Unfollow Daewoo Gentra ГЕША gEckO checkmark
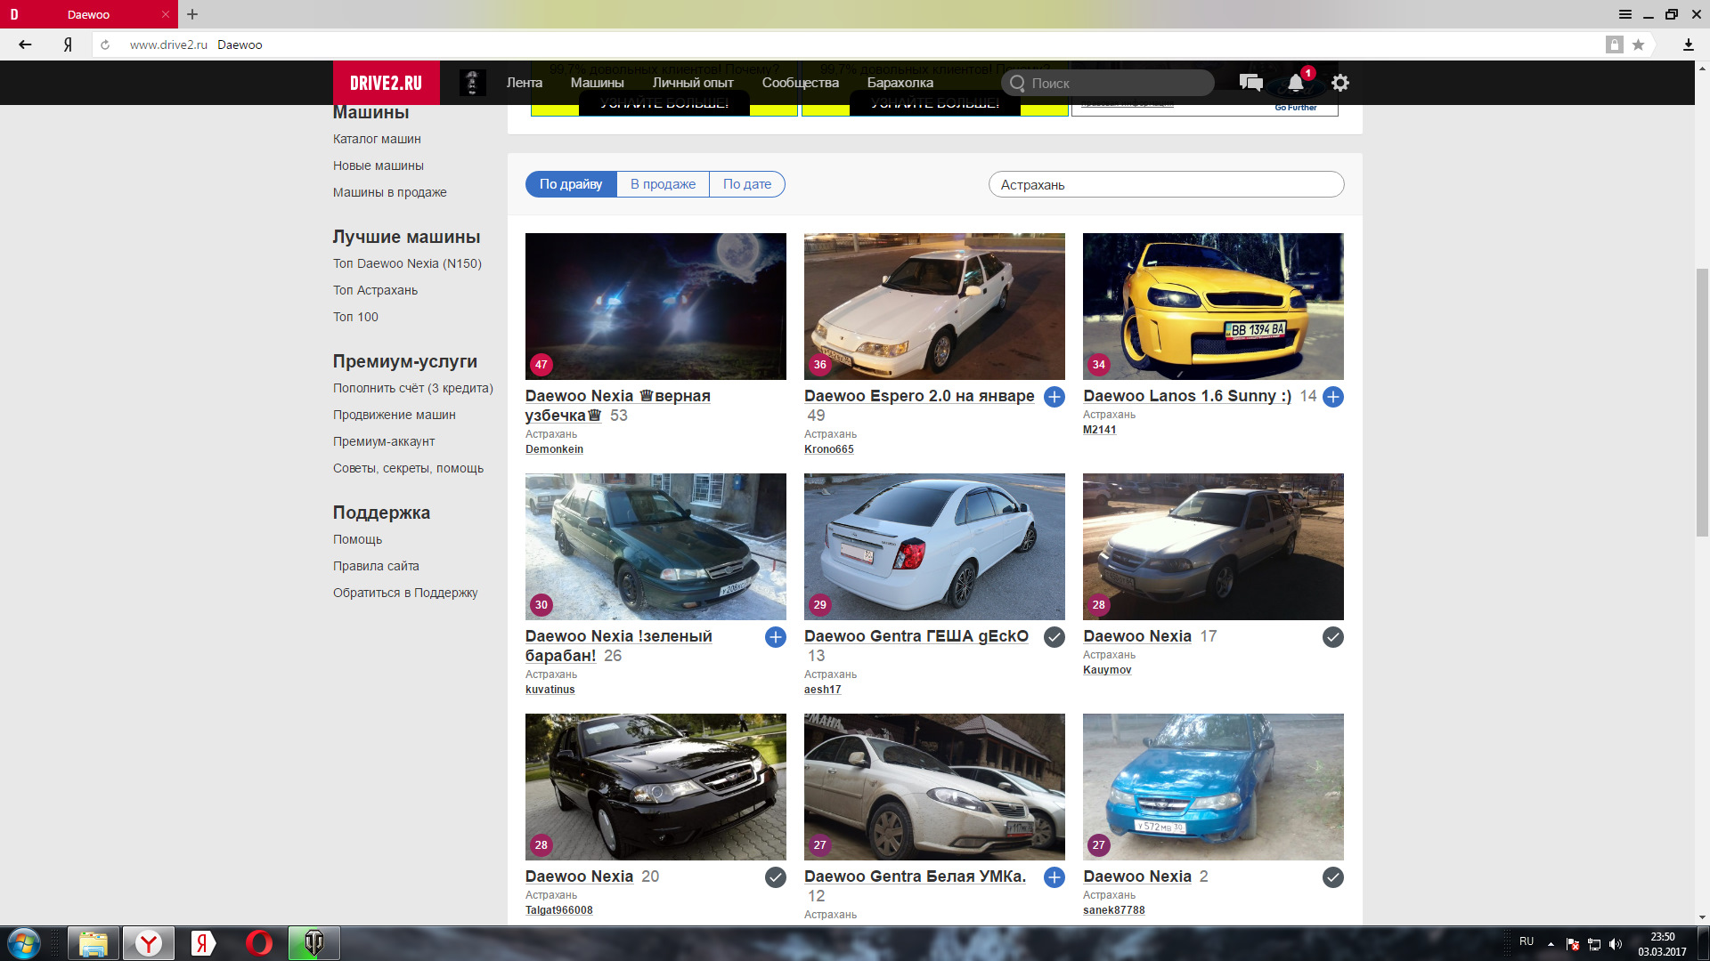Viewport: 1710px width, 961px height. 1054,637
